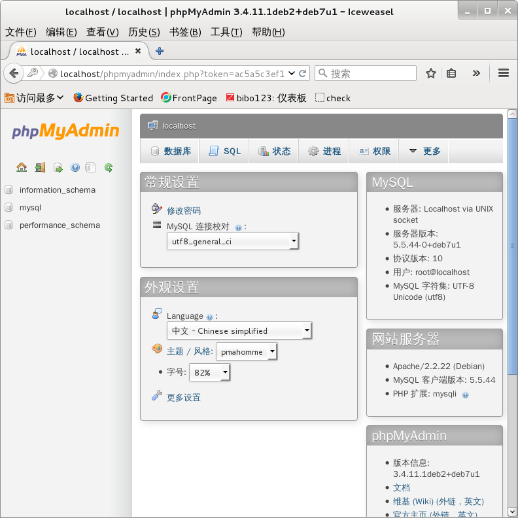
Task: Switch to the 数据库 tab
Action: 170,151
